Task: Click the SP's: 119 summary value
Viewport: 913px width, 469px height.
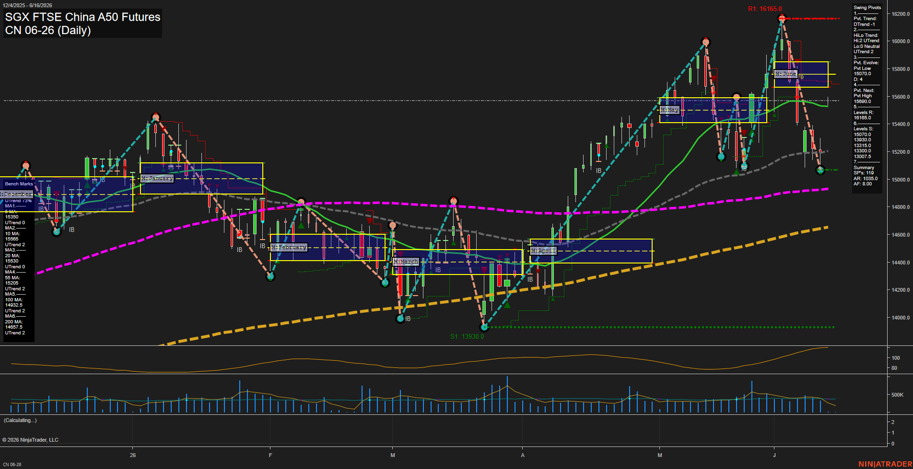Action: click(x=864, y=173)
